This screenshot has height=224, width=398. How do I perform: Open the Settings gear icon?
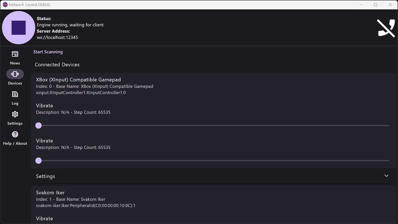click(x=15, y=114)
